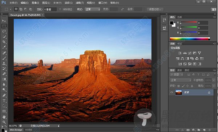Toggle lock image pixels brush icon
Viewport: 218px width, 132px height.
[183, 86]
